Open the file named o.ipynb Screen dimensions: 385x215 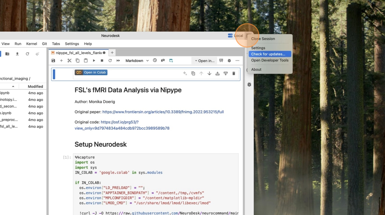click(23, 113)
